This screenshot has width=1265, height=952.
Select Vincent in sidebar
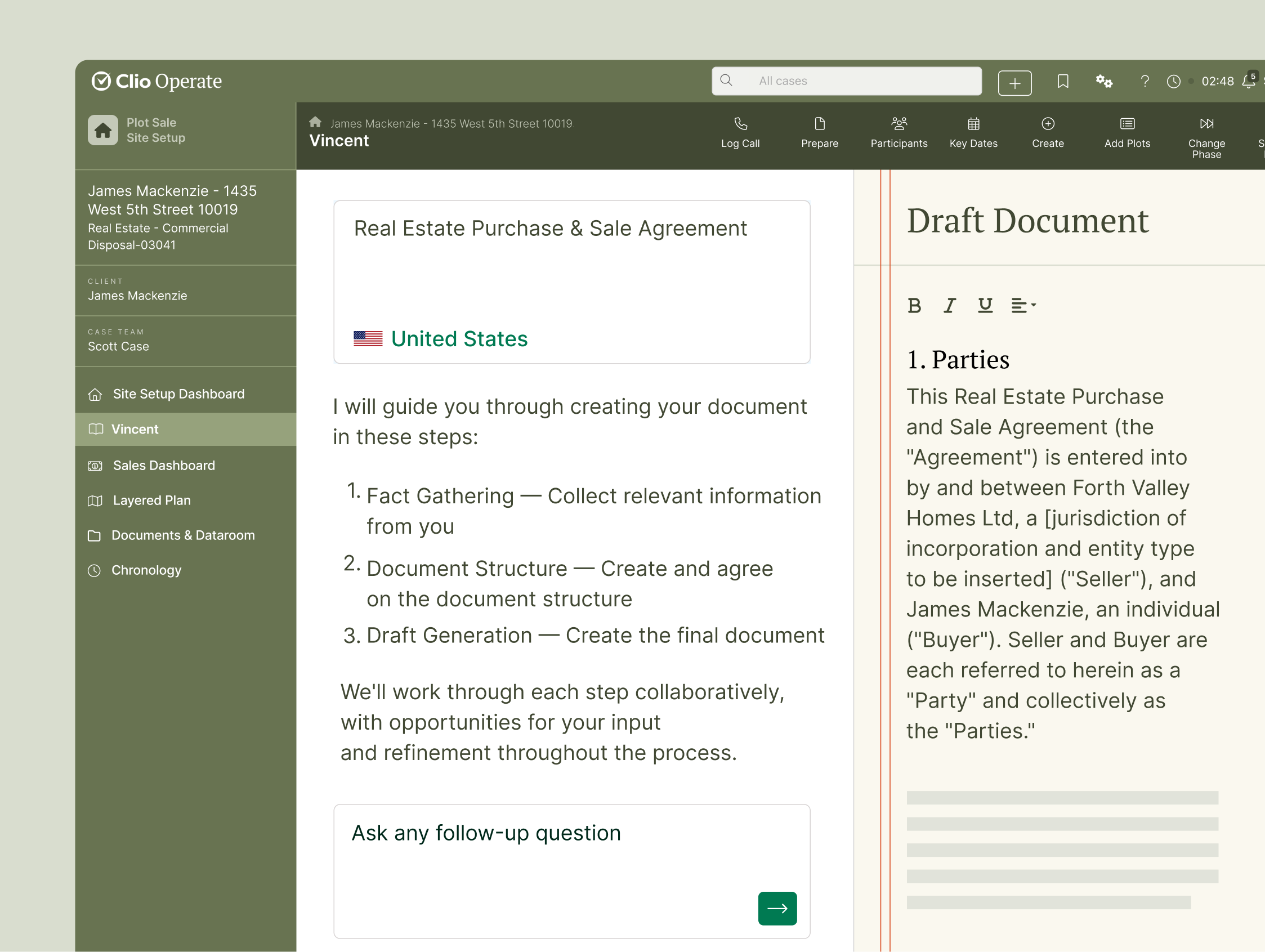pos(186,430)
